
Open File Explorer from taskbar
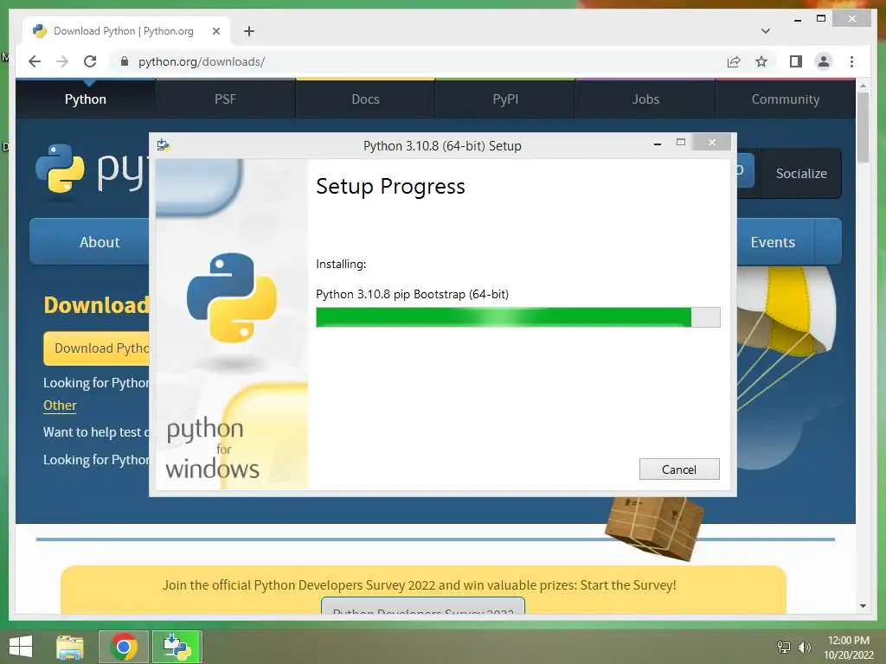(x=70, y=647)
